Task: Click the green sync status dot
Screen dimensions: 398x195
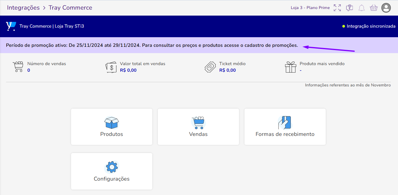Action: point(344,26)
